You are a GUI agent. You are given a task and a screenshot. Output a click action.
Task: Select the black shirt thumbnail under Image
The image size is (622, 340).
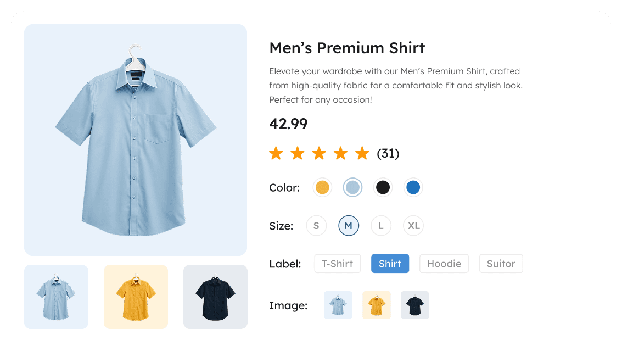(x=414, y=305)
